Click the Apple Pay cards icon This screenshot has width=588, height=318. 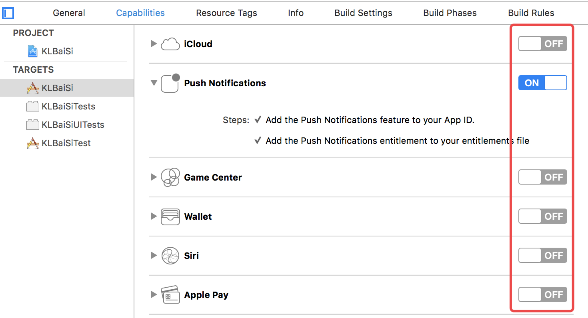coord(170,295)
